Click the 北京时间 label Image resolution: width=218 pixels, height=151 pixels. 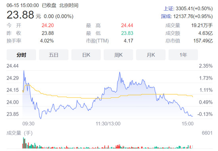point(69,6)
